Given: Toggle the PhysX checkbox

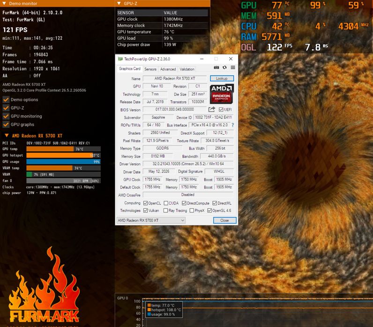Looking at the screenshot, I should (192, 211).
